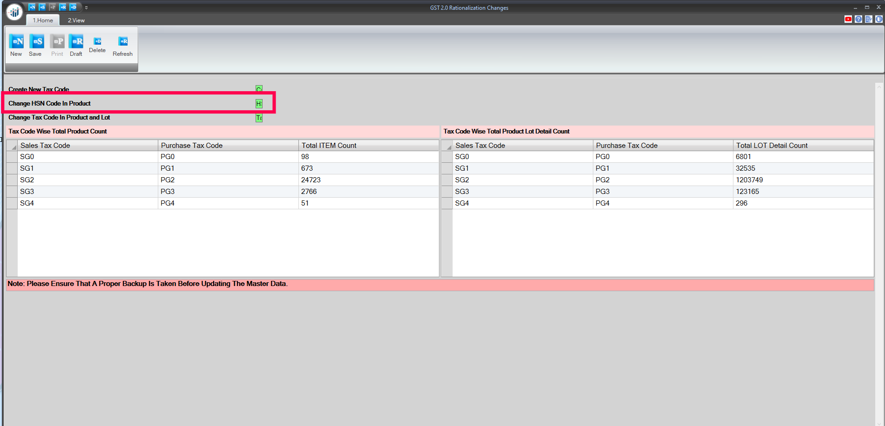Click the Delete ribbon button

tap(97, 45)
